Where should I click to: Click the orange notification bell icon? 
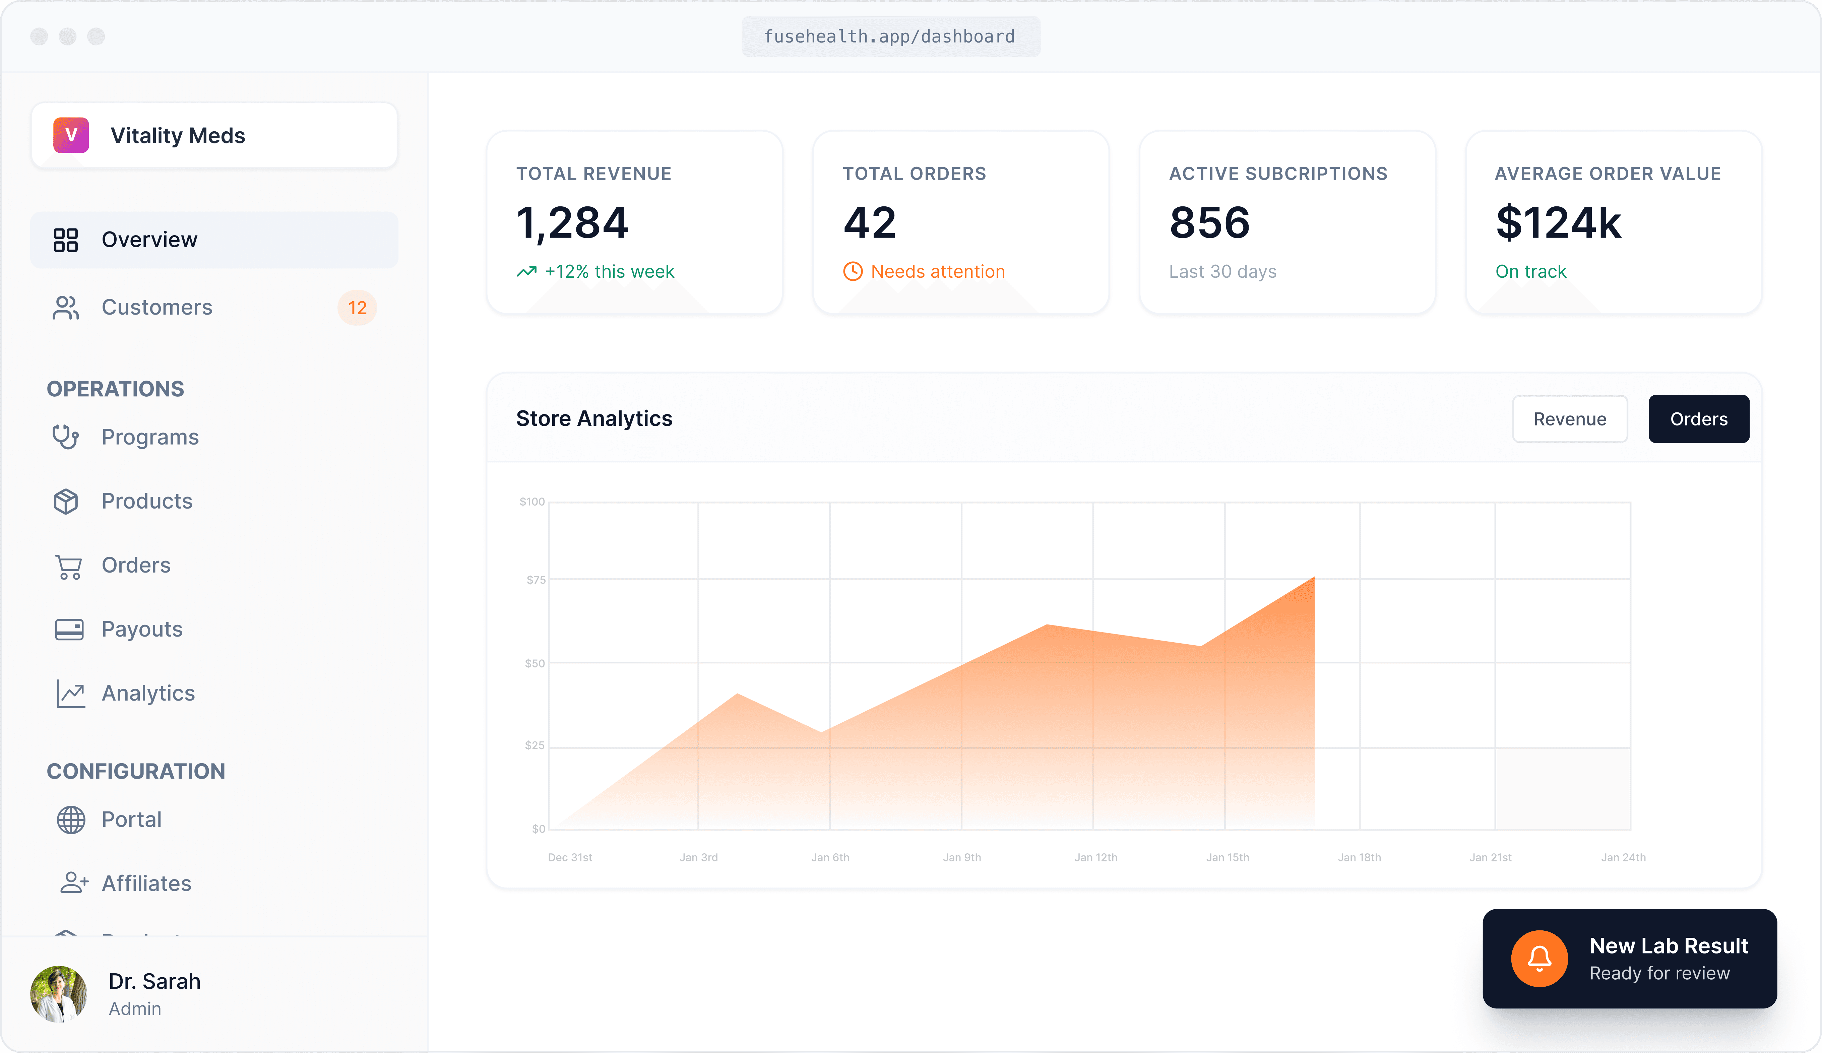pyautogui.click(x=1539, y=958)
